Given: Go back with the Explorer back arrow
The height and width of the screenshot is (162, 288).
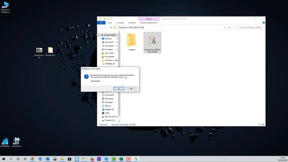Looking at the screenshot, I should [x=100, y=27].
